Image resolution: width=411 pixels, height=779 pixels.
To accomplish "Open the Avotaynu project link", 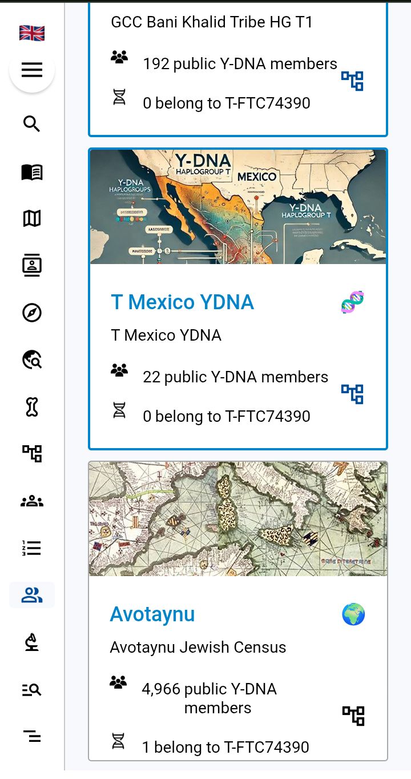I will (152, 614).
